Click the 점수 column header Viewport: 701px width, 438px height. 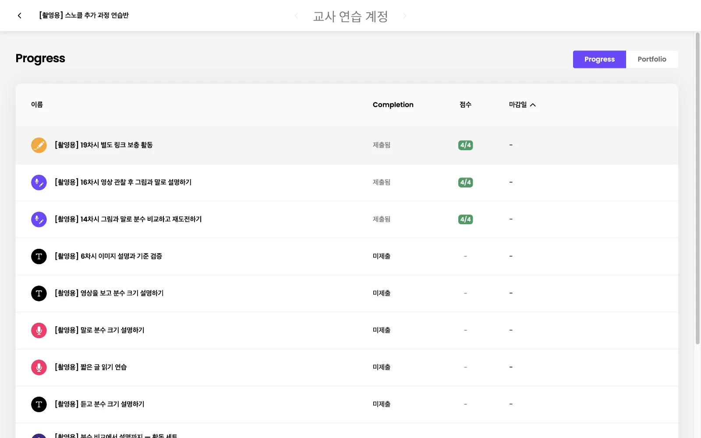click(x=465, y=105)
